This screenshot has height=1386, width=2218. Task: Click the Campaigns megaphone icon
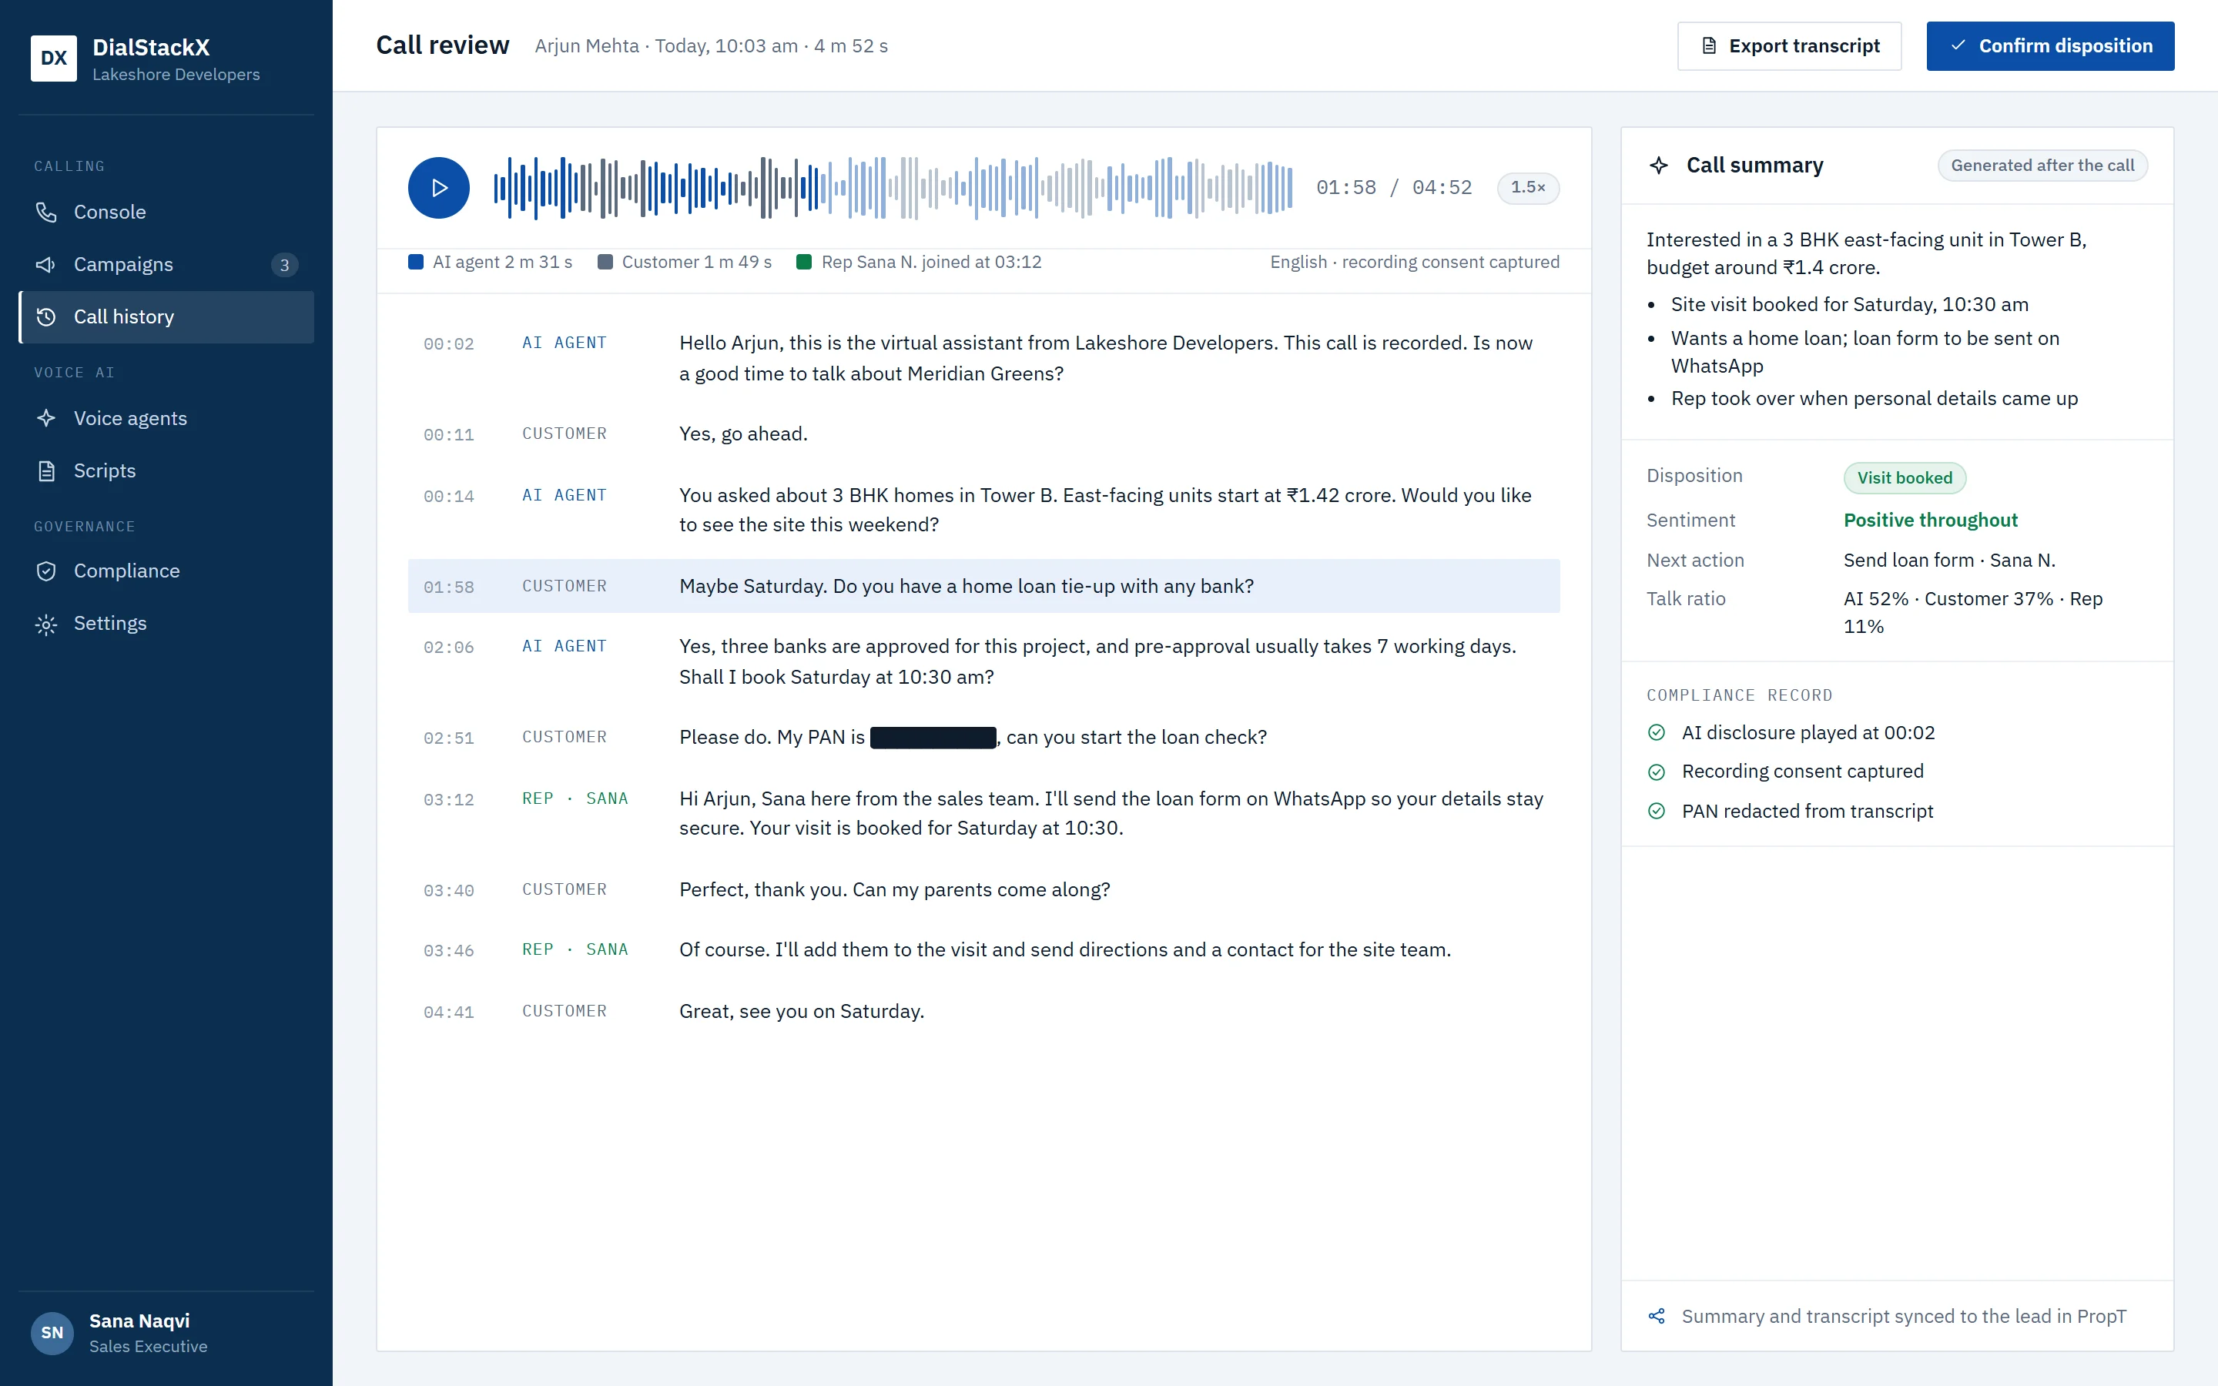coord(46,264)
